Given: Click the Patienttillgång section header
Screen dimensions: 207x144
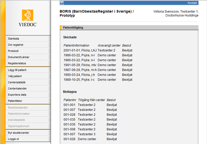Looking at the screenshot, I should tap(129, 28).
